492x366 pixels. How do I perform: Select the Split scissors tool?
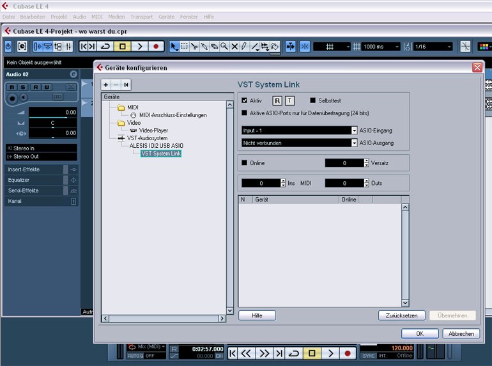194,47
